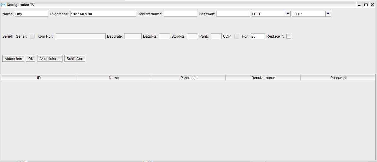This screenshot has height=162, width=377.
Task: Click the Port field showing 80
Action: 258,36
